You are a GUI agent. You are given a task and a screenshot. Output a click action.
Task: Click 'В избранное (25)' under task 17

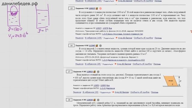91,92
